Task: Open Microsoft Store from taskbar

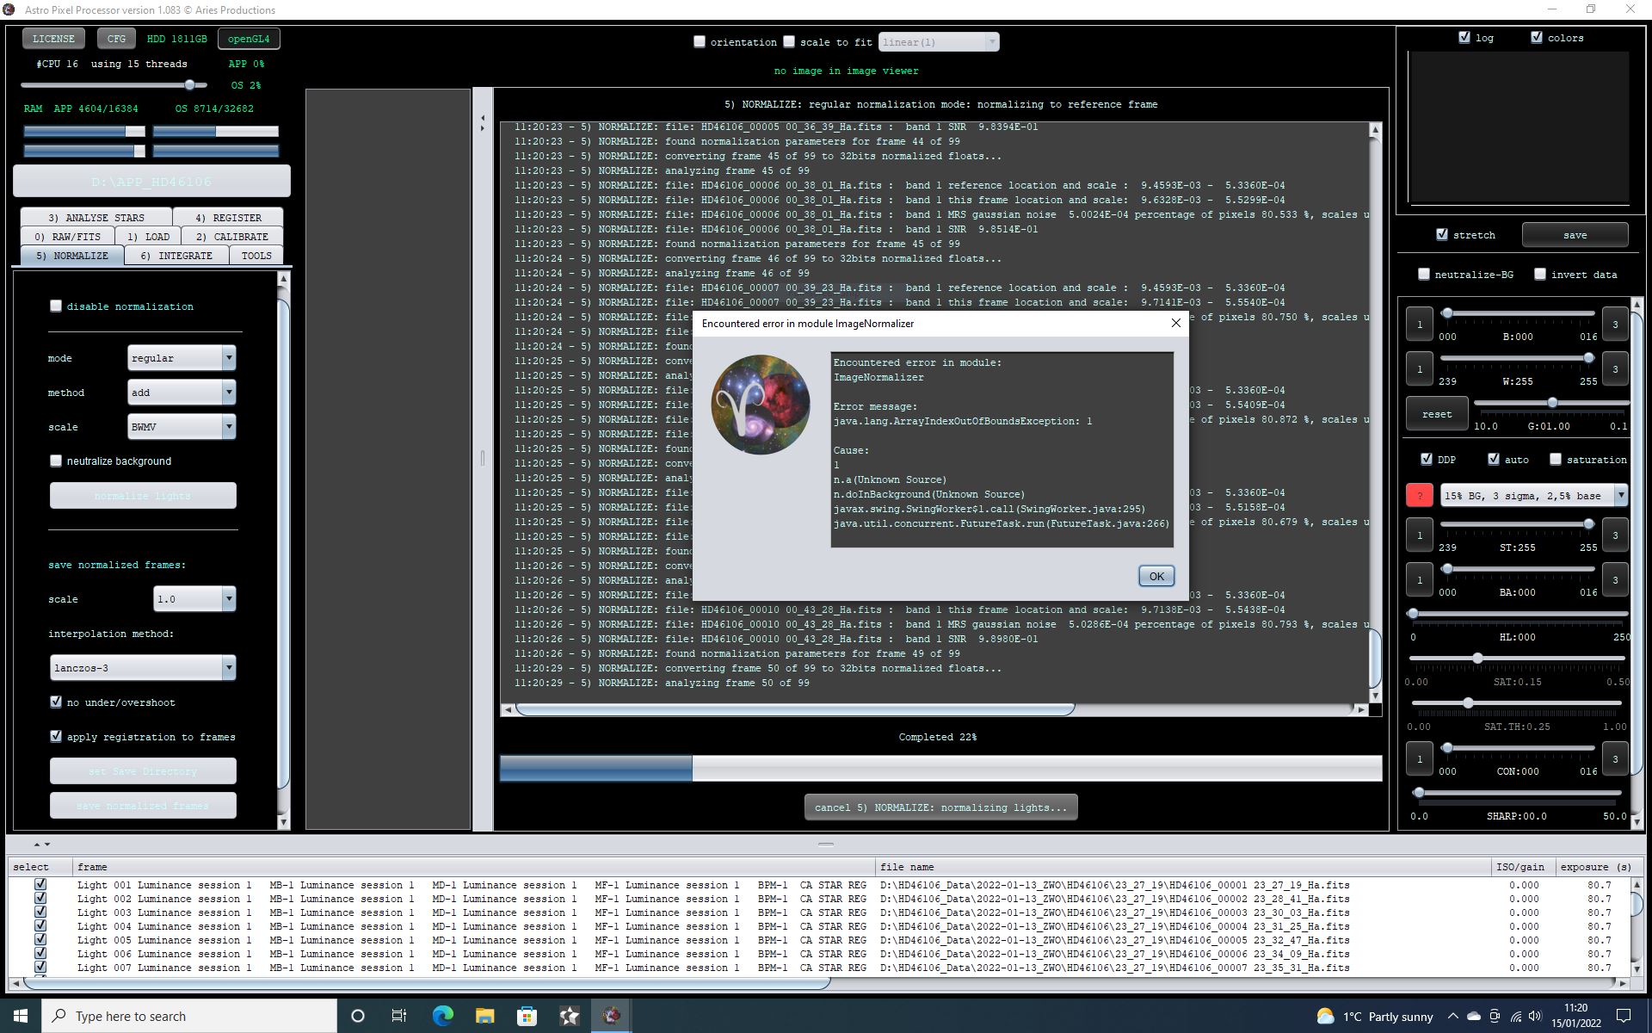Action: click(527, 1016)
